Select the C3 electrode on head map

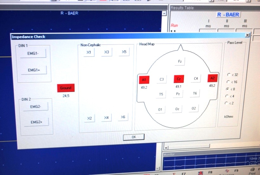(162, 80)
